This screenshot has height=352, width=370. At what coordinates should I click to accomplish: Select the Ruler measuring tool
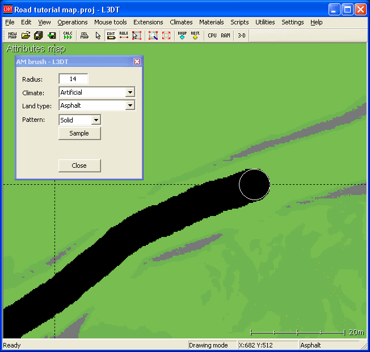[124, 35]
